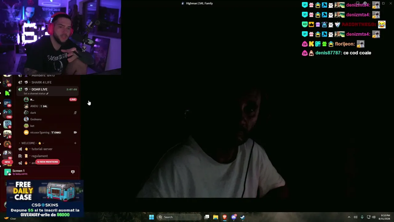Click the Highman | S4L Family window title
This screenshot has height=222, width=394.
coord(199,3)
